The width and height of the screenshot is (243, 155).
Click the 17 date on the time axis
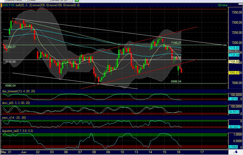[x=202, y=152]
